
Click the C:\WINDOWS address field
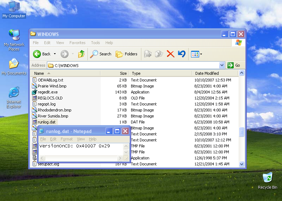tap(133, 65)
